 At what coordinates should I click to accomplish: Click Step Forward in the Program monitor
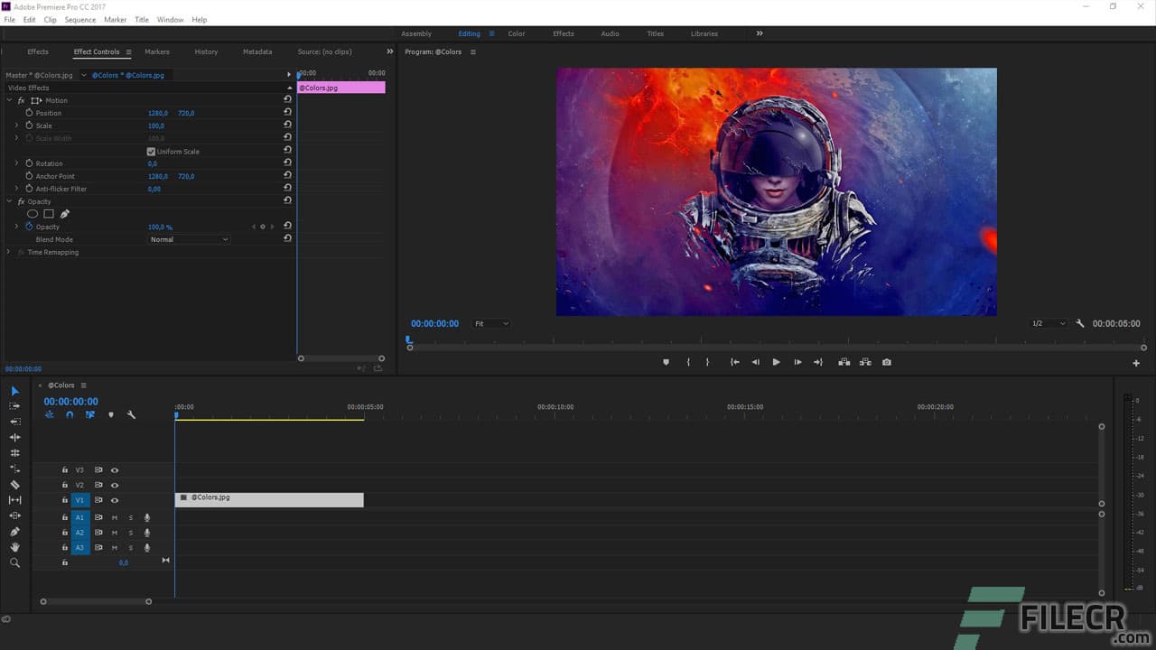click(x=797, y=362)
